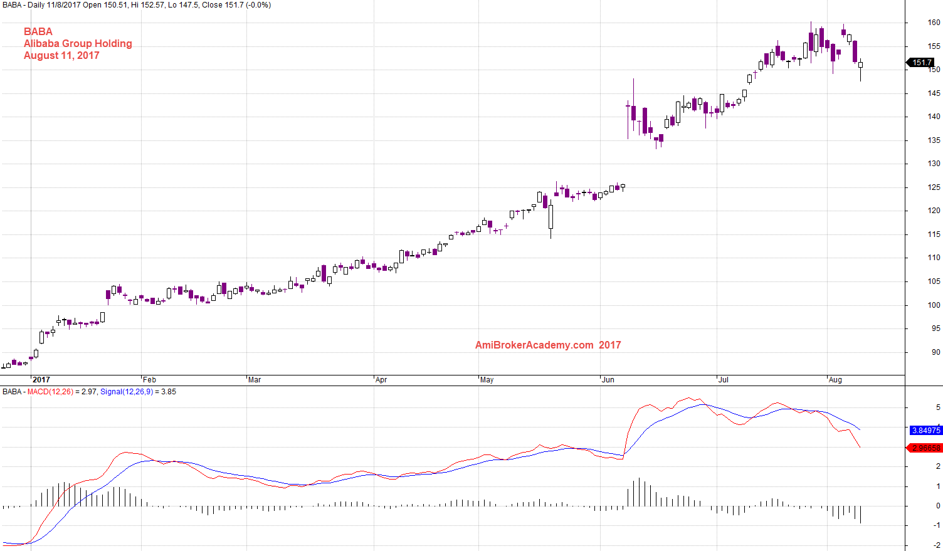Click the Jul label on the time axis
Viewport: 943px width, 551px height.
[x=724, y=380]
